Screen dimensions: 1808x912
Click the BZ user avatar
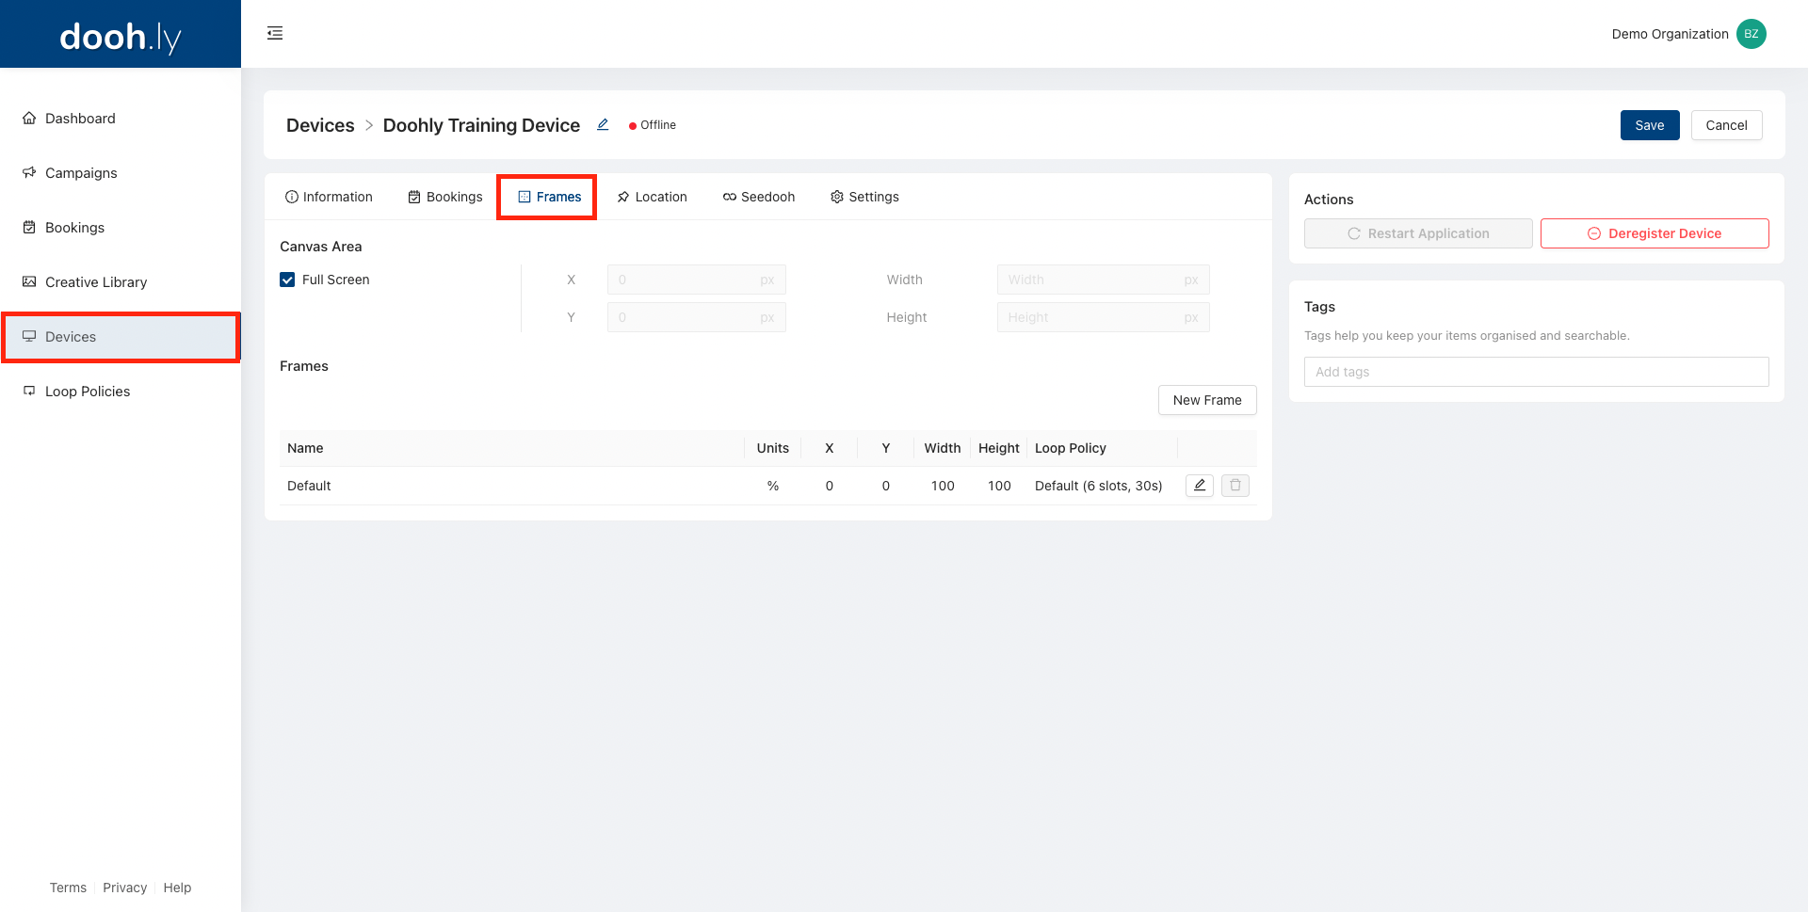point(1751,34)
